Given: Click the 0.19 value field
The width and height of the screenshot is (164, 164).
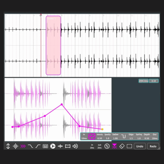Looking at the screenshot, I should [154, 81].
